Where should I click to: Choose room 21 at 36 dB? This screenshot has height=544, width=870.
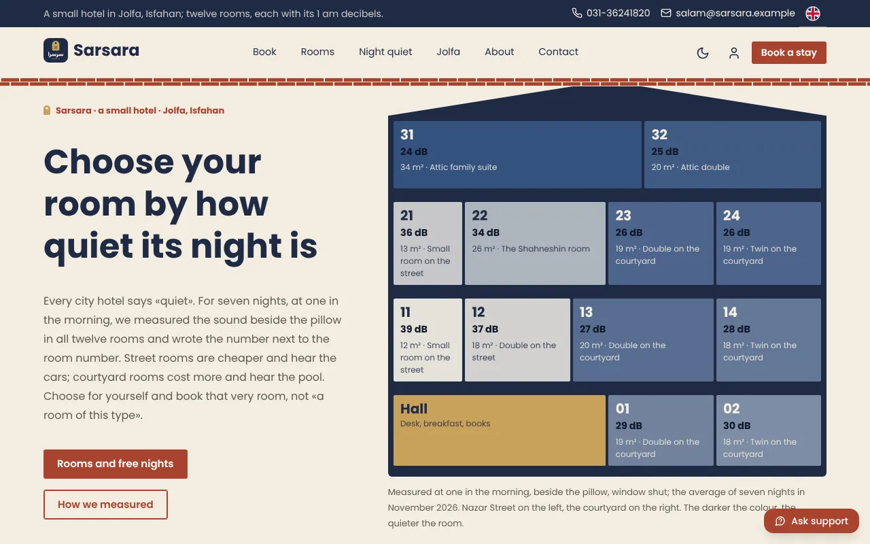pyautogui.click(x=428, y=243)
